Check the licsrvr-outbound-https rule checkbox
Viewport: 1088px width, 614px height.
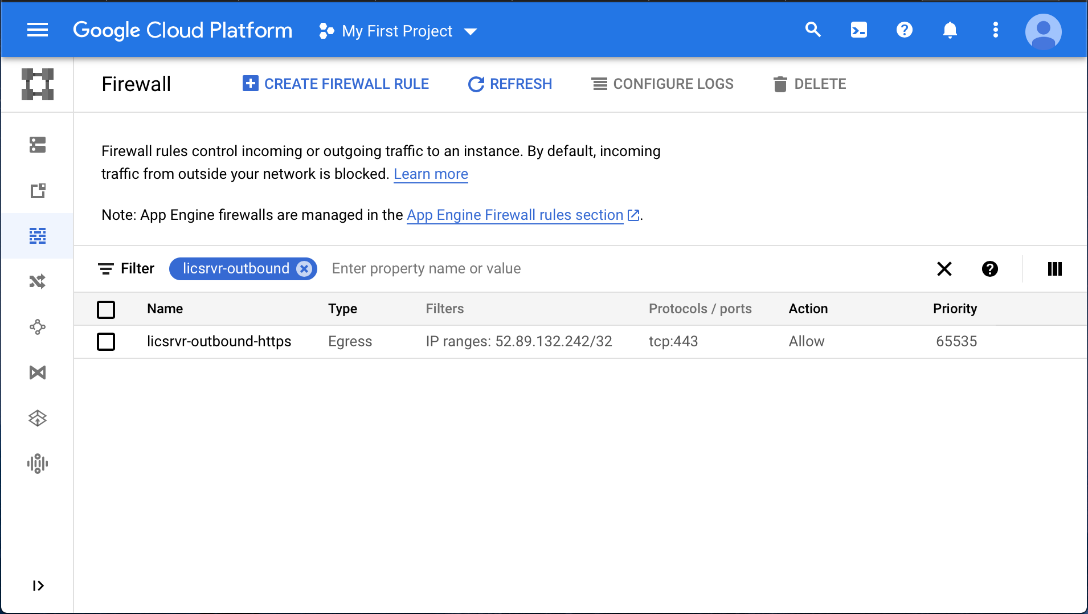coord(106,342)
